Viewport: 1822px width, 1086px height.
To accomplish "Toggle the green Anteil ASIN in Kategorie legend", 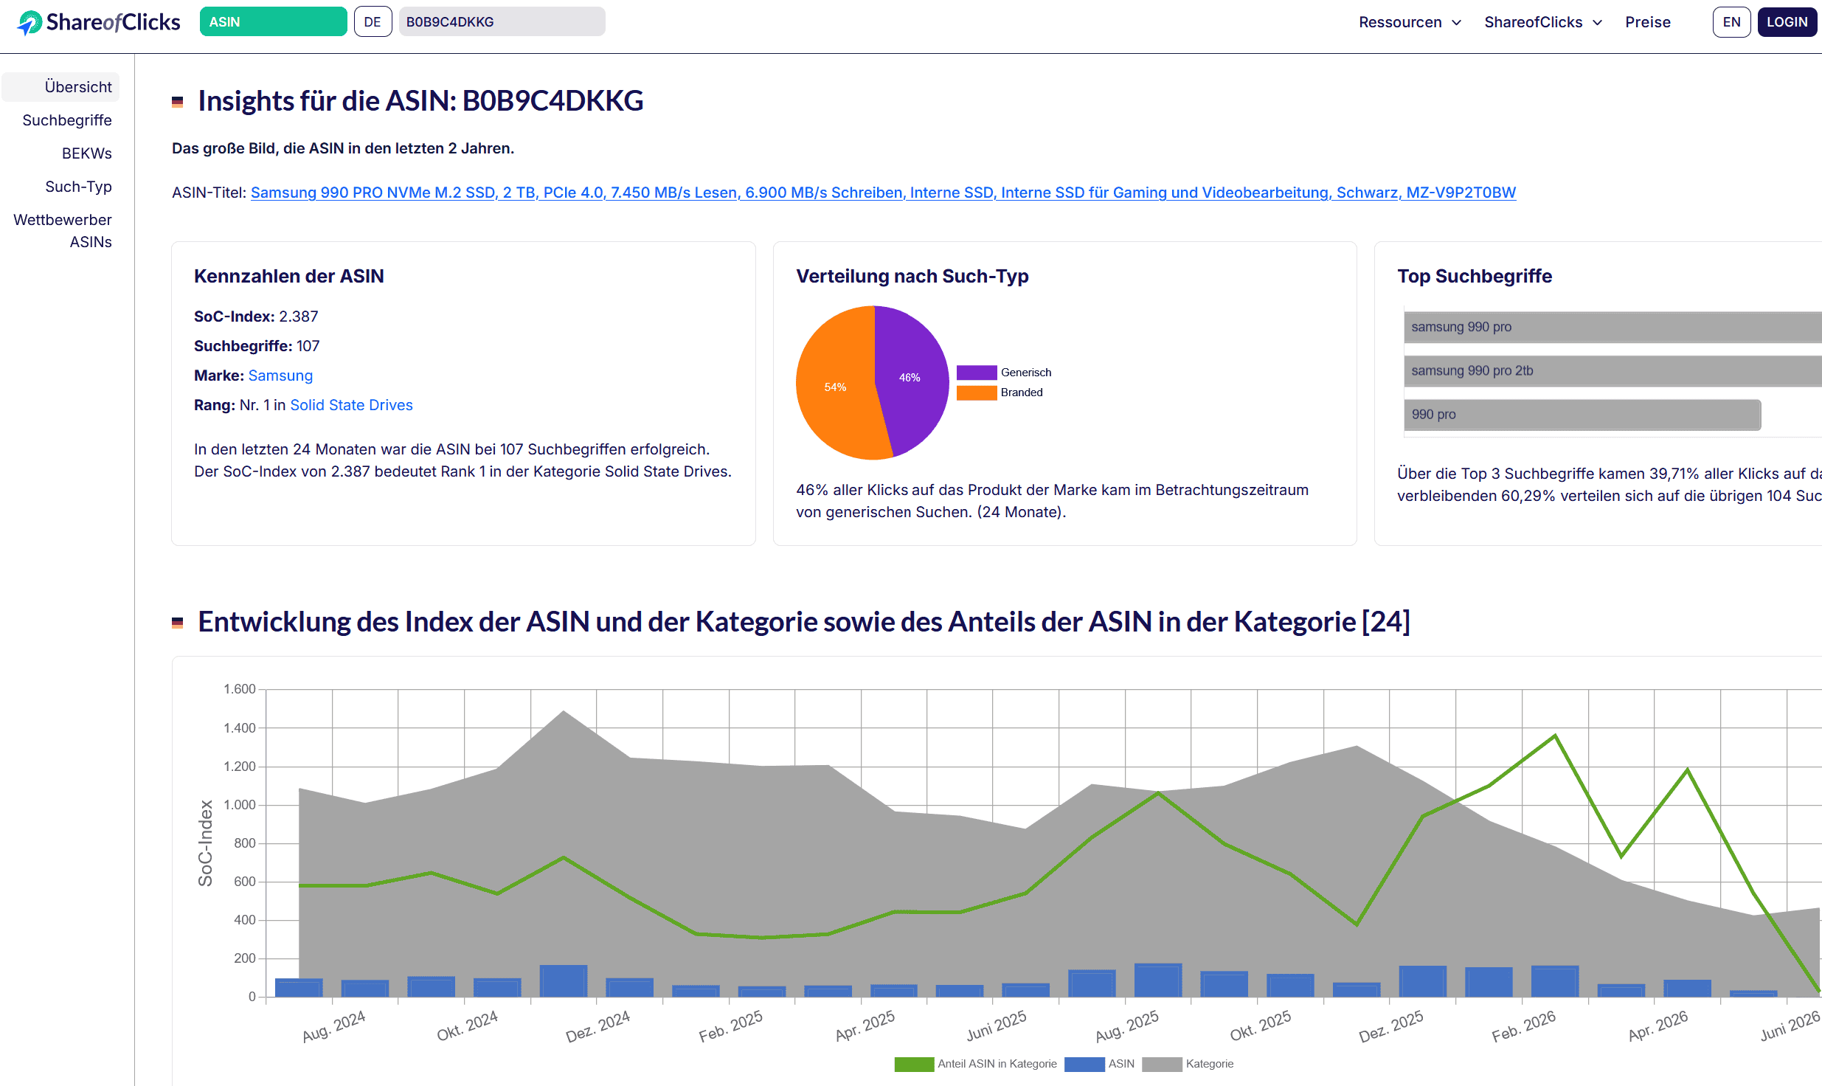I will pos(914,1064).
